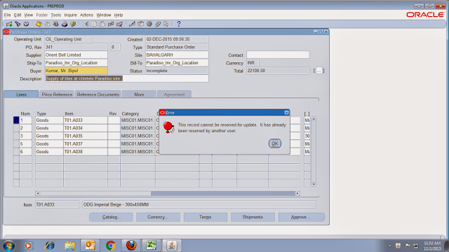
Task: Click the Terms button
Action: [x=206, y=217]
